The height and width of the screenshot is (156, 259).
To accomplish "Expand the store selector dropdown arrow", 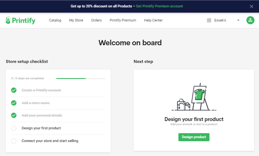I will click(238, 20).
